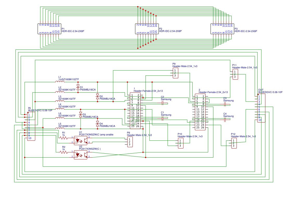Click the 'HDR-IDC-2.54-2X8P' label beside P3

246,31
